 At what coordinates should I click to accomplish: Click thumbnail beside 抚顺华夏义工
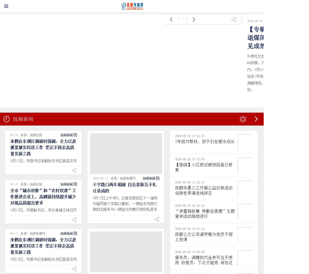[x=245, y=188]
